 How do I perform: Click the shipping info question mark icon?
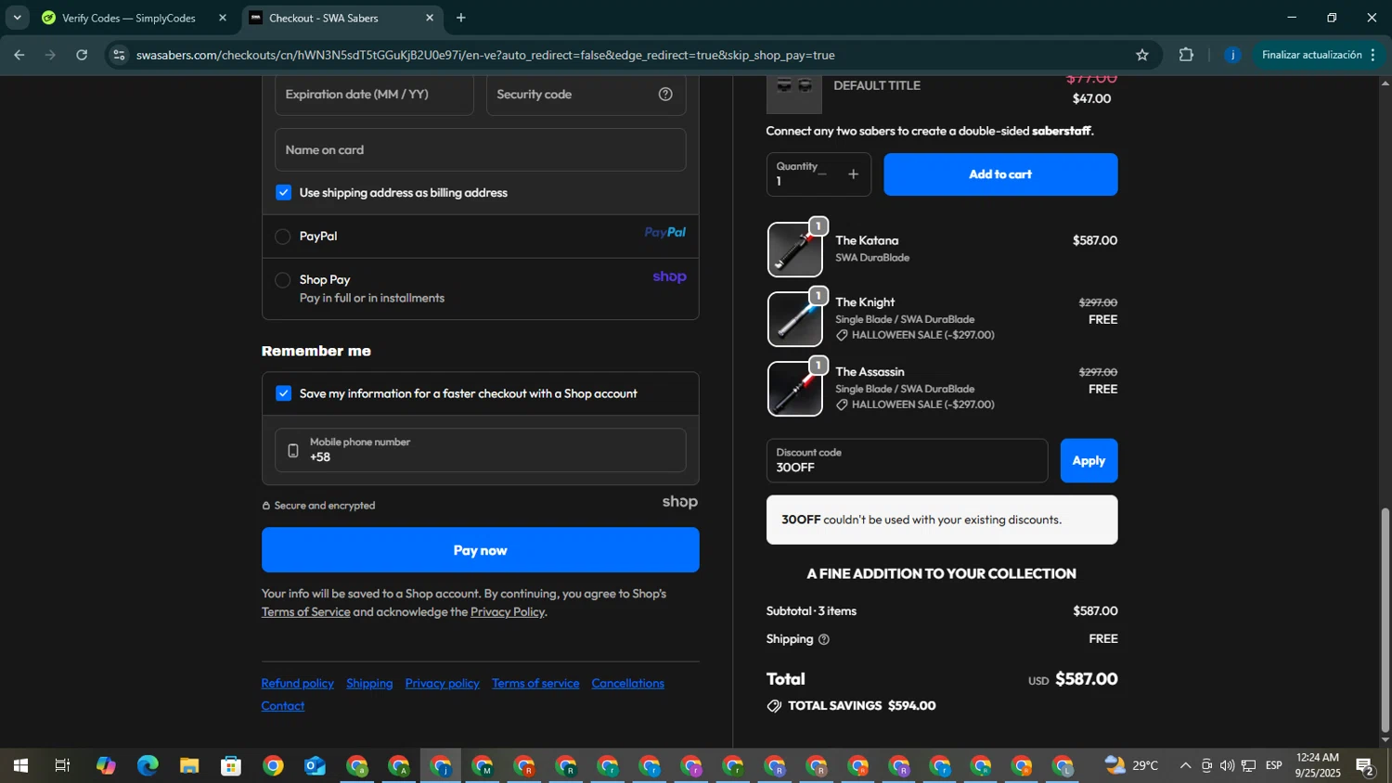823,639
